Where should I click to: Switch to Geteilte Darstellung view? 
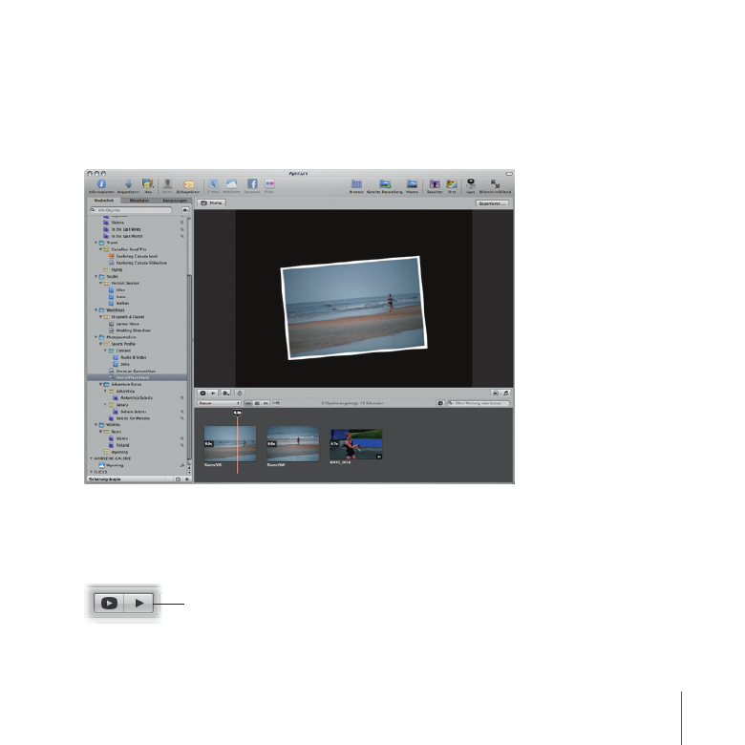pyautogui.click(x=385, y=184)
